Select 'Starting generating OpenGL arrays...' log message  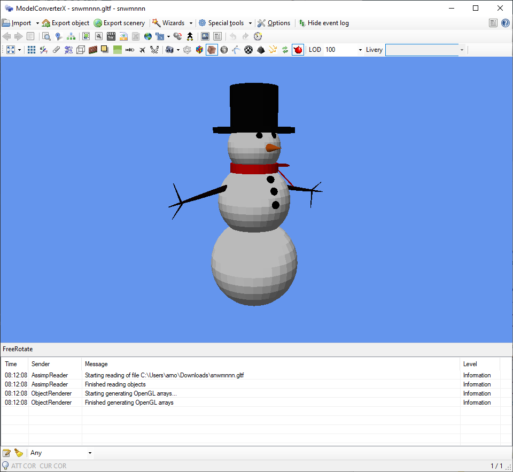131,393
